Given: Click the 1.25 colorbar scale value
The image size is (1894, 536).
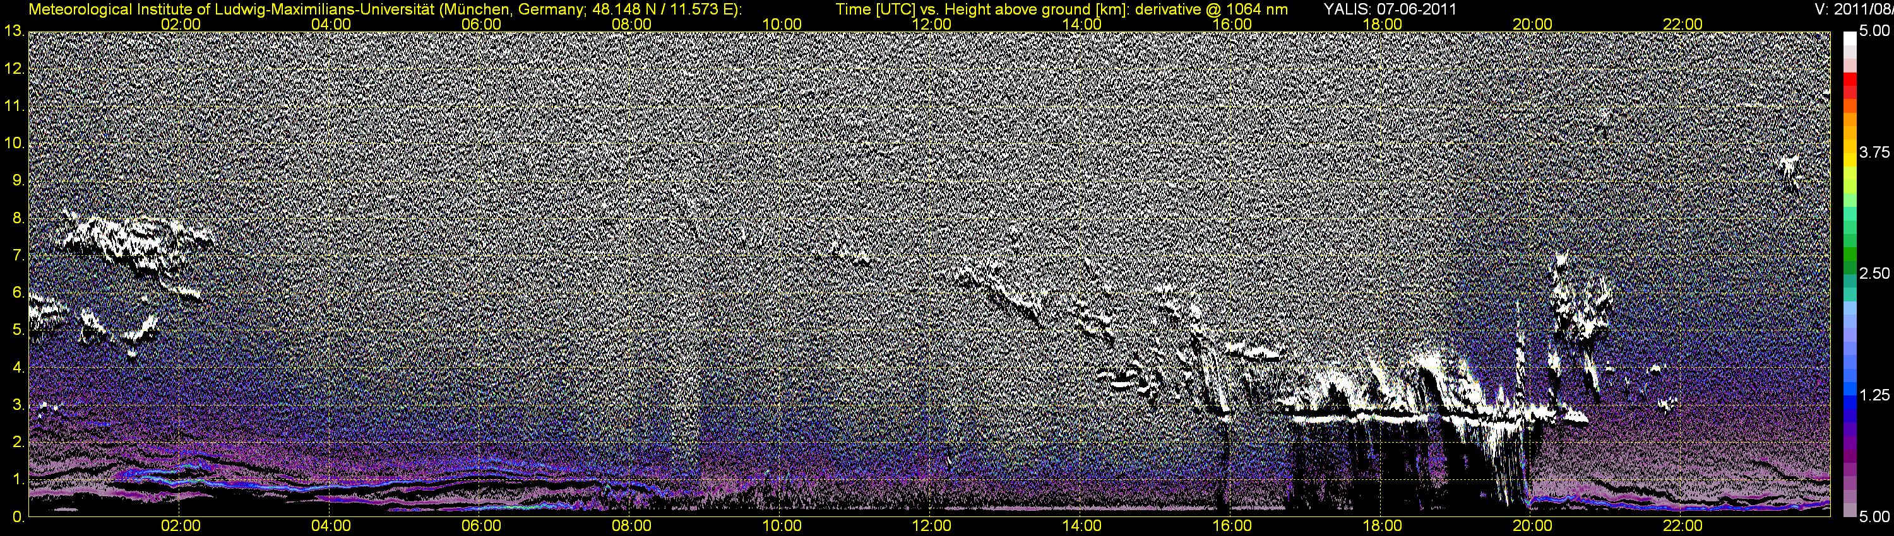Looking at the screenshot, I should [1874, 395].
